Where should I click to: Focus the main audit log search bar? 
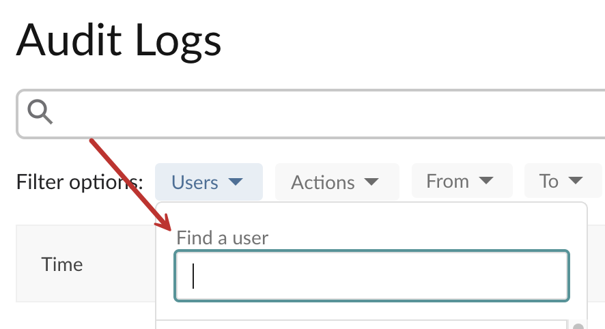[311, 114]
